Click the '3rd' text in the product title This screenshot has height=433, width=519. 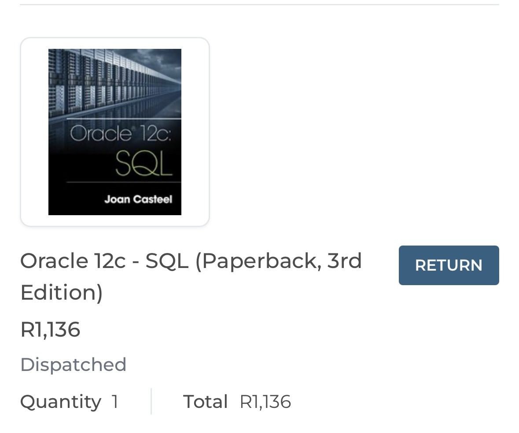coord(345,261)
